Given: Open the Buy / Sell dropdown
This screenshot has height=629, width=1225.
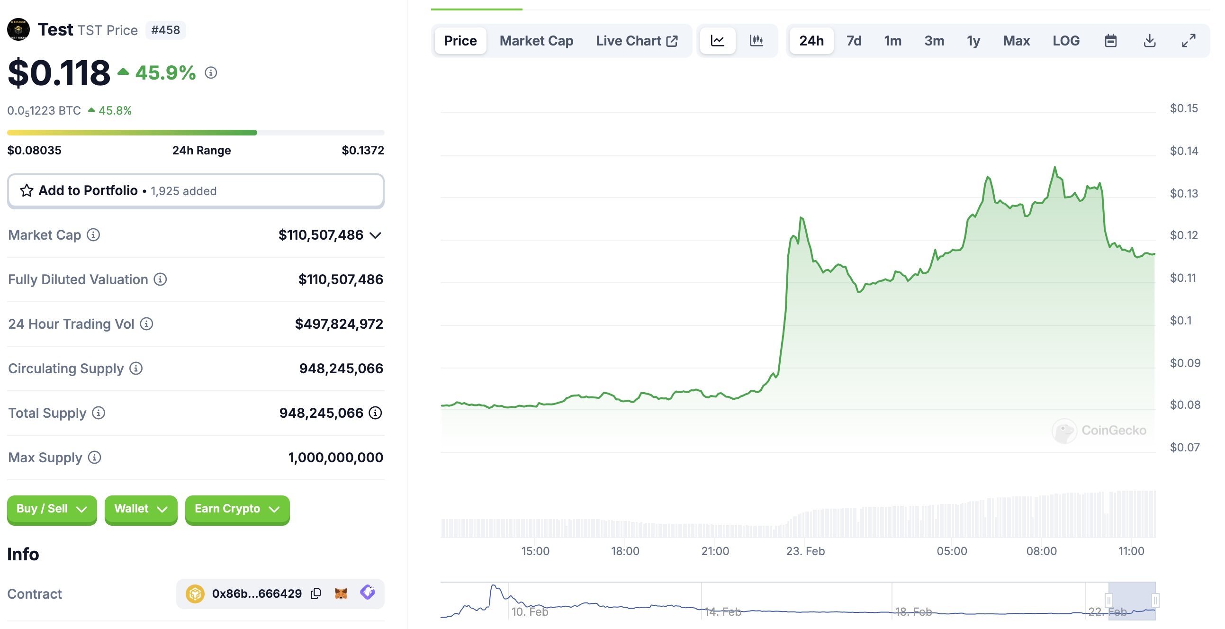Looking at the screenshot, I should (52, 509).
